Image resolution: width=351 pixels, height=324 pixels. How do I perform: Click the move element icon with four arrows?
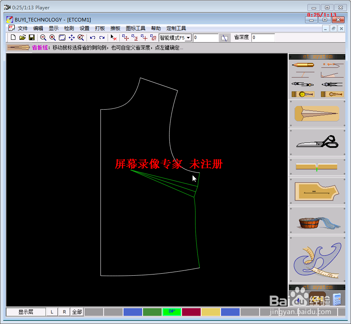[x=126, y=38]
